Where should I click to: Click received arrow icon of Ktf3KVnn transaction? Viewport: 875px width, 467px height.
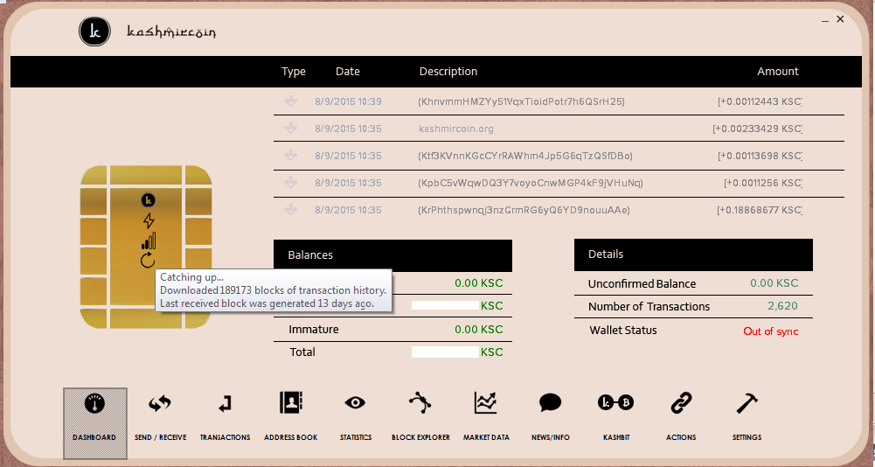291,156
